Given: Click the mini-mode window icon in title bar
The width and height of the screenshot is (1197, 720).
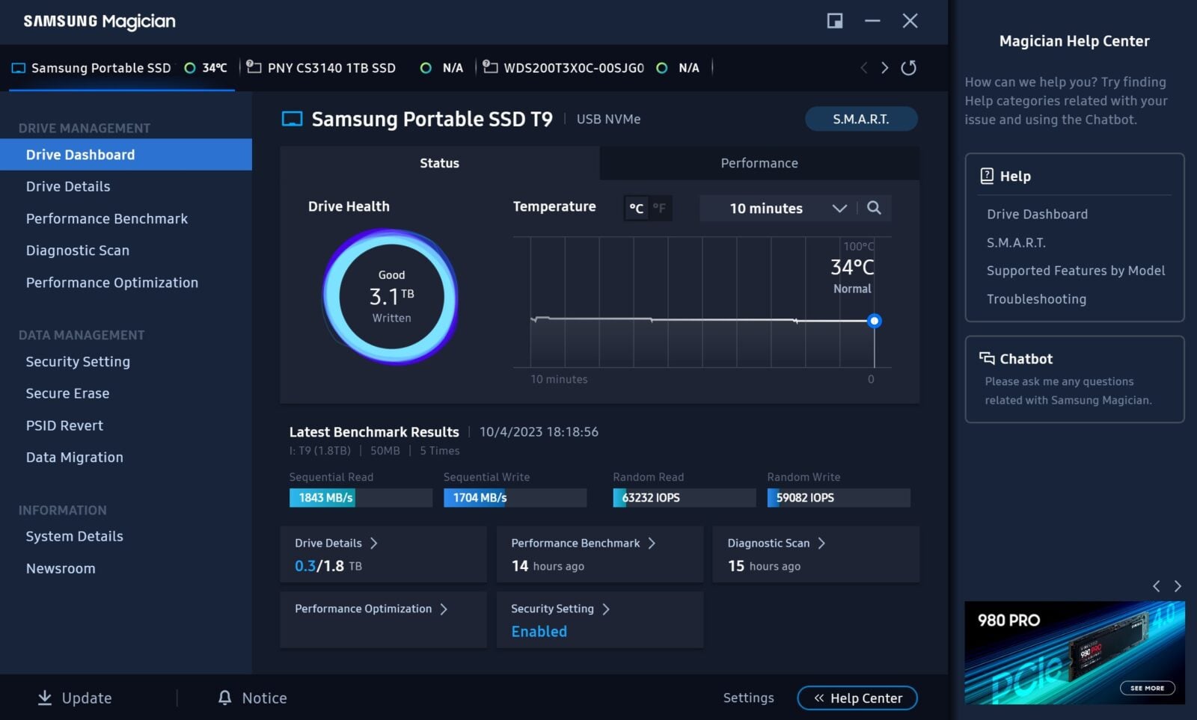Looking at the screenshot, I should point(835,21).
